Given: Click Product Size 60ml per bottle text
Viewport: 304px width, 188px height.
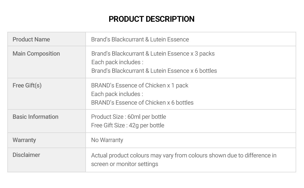Looking at the screenshot, I should coord(128,117).
